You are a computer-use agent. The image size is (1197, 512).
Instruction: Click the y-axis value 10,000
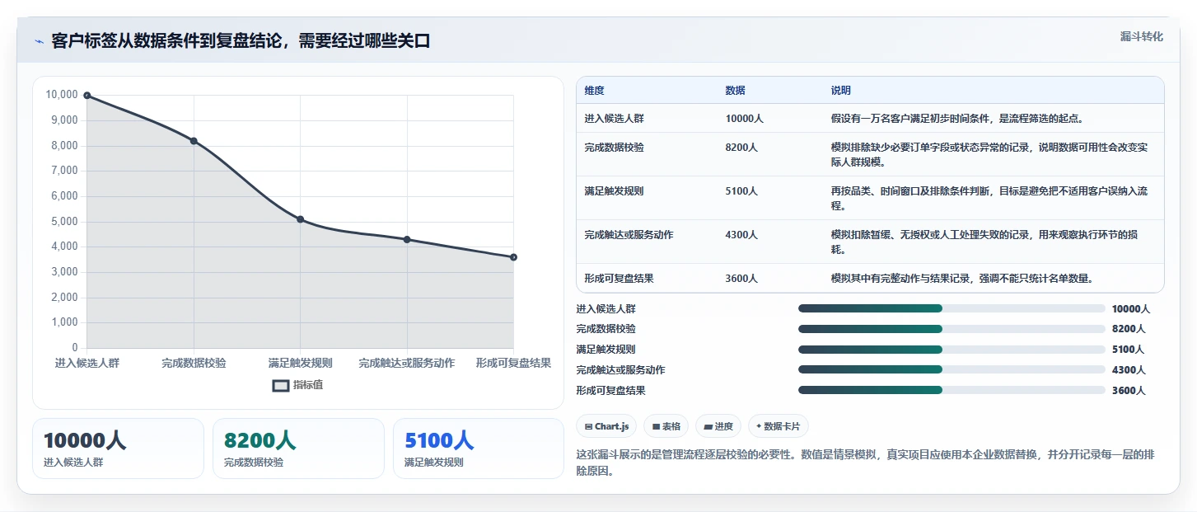(63, 96)
